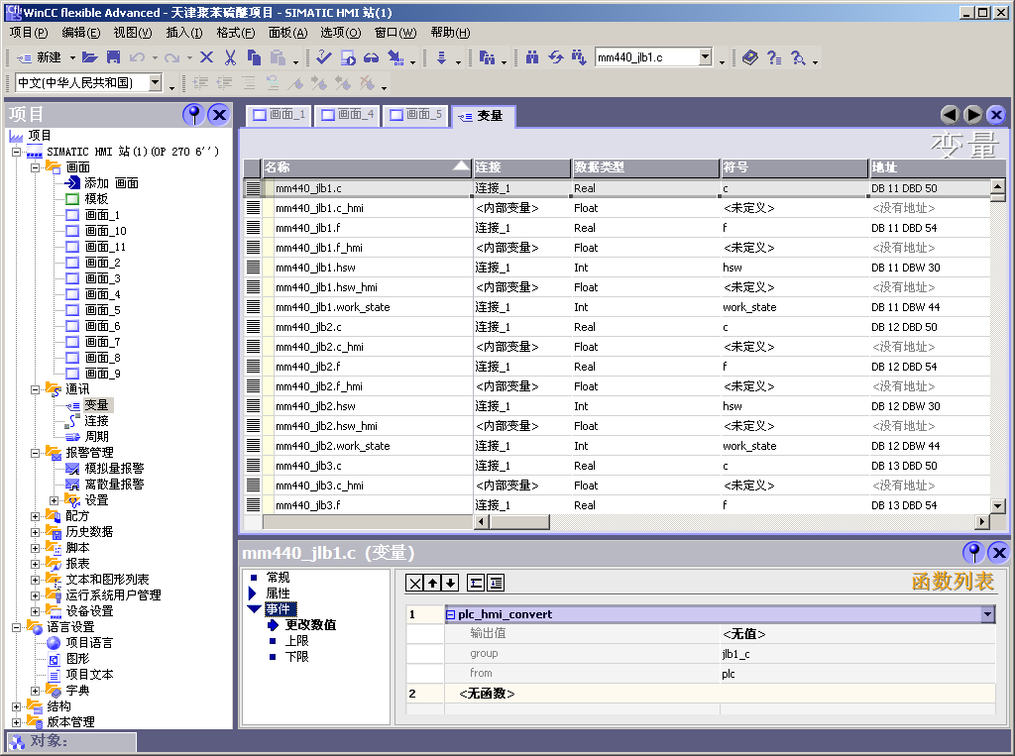Toggle the pin on the mm440_jlb1.c properties panel
The image size is (1015, 756).
coord(973,552)
